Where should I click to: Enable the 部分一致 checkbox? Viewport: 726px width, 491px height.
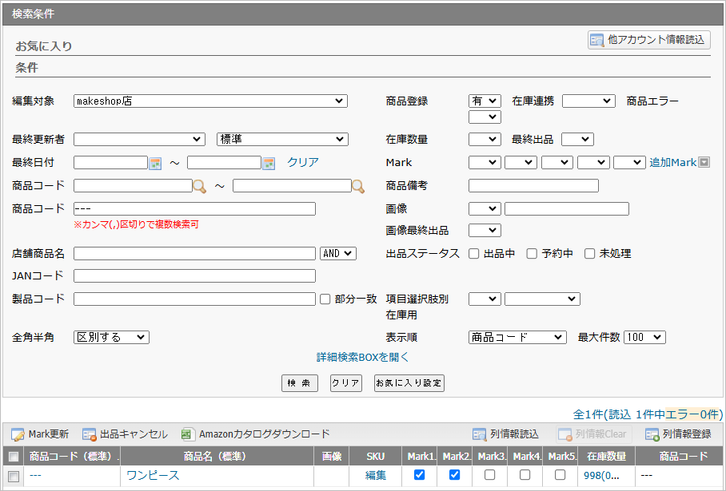325,299
